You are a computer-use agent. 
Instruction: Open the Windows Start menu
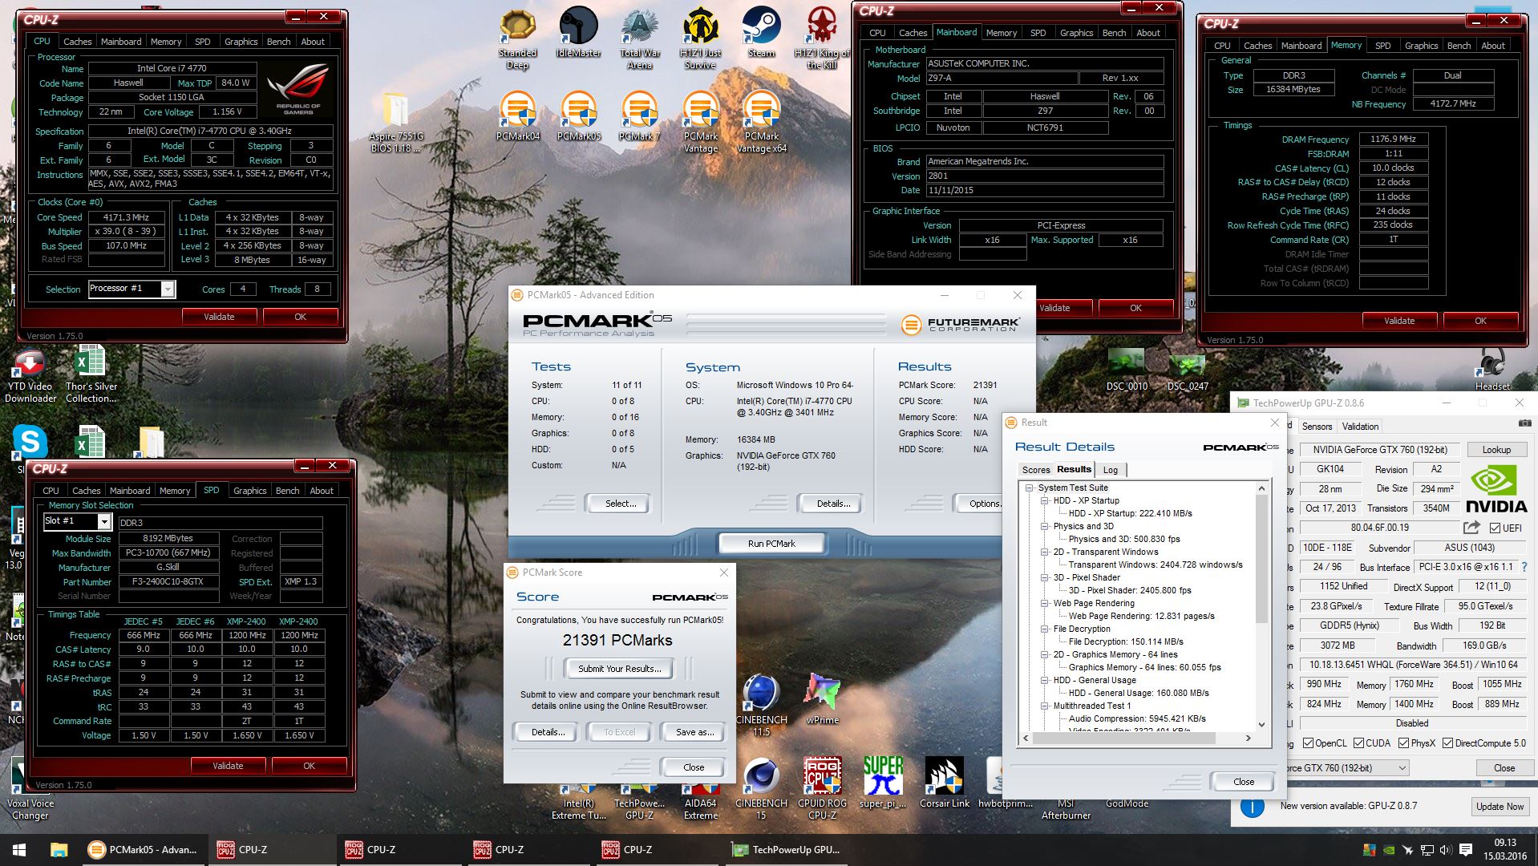(x=19, y=849)
